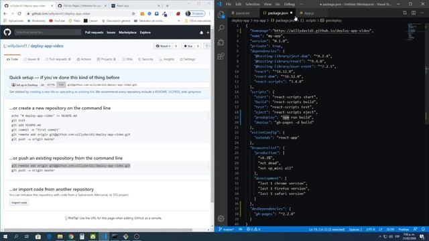This screenshot has width=429, height=241.
Task: Click the Set up in Desktop button
Action: tap(25, 85)
